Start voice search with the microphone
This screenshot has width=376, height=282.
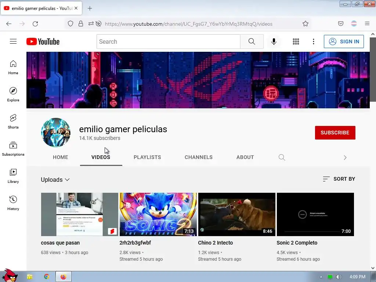coord(274,41)
